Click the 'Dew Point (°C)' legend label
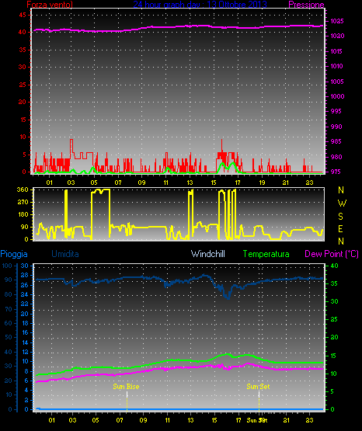This screenshot has width=362, height=431. point(332,254)
